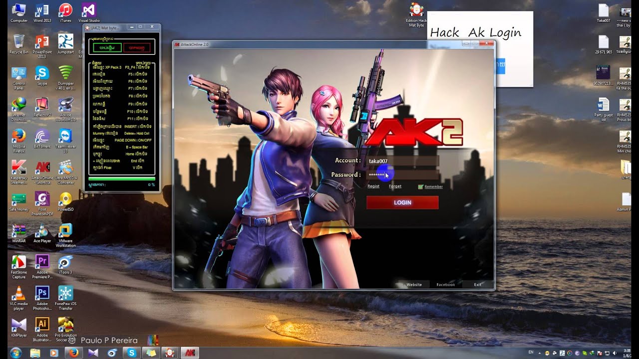Launch KMPlayer desktop icon
This screenshot has height=359, width=639.
point(19,327)
